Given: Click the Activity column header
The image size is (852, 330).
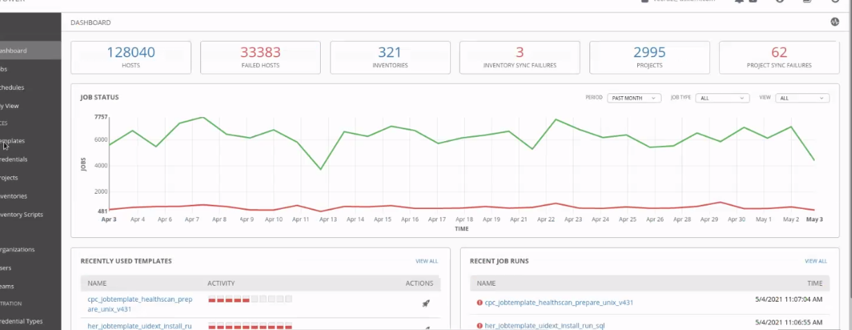Looking at the screenshot, I should [x=222, y=283].
